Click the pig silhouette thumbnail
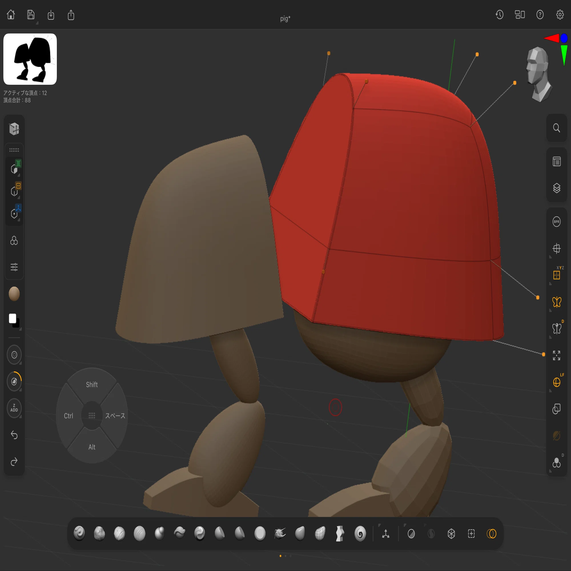 pos(30,59)
